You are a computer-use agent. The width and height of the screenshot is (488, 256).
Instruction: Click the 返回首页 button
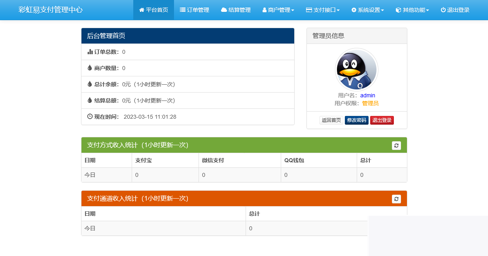tap(331, 120)
